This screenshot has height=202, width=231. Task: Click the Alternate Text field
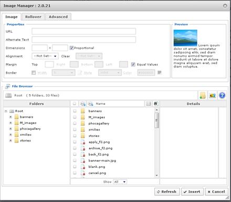(83, 39)
